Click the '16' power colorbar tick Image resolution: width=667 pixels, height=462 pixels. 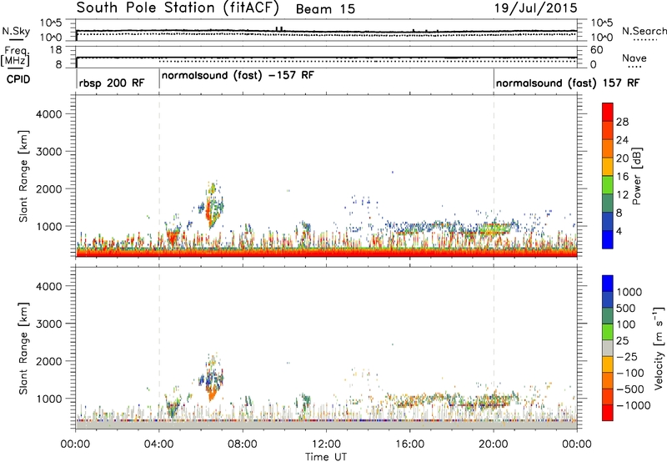pos(622,177)
